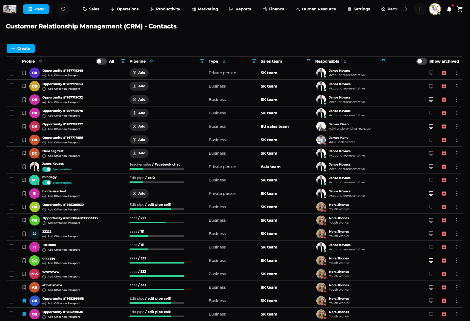Click the red archive icon for mindegy
This screenshot has width=470, height=321.
(x=444, y=180)
